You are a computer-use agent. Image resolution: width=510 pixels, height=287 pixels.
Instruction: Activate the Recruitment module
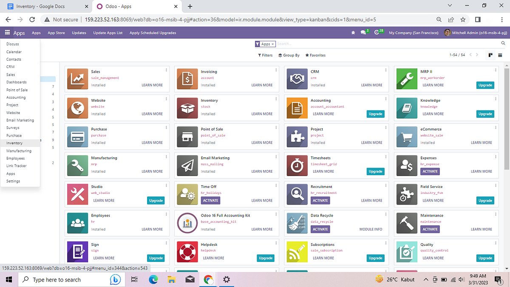pos(320,200)
